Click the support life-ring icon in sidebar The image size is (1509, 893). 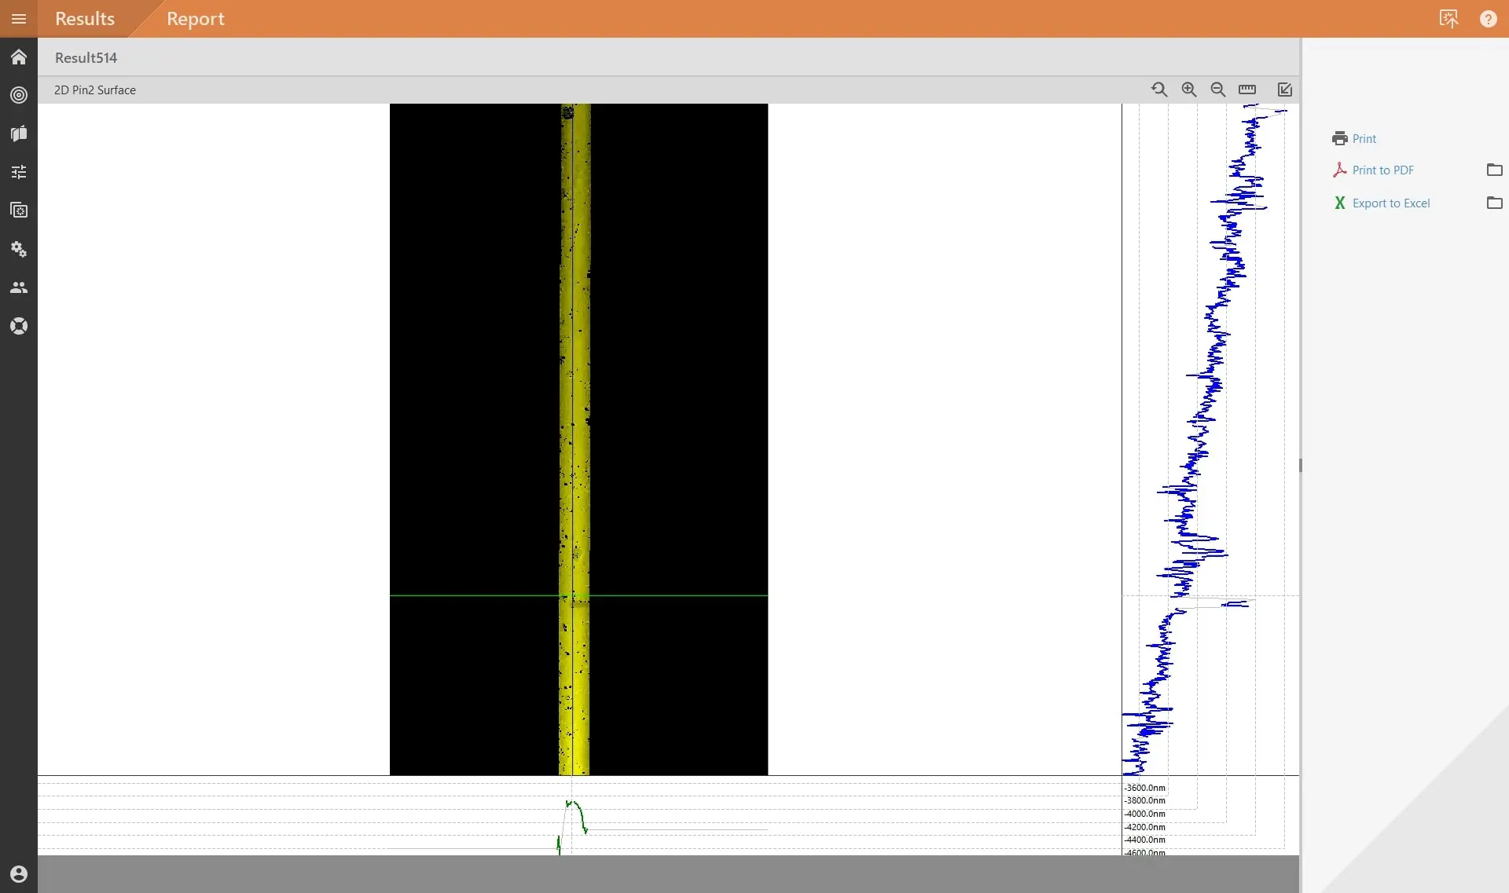point(18,325)
